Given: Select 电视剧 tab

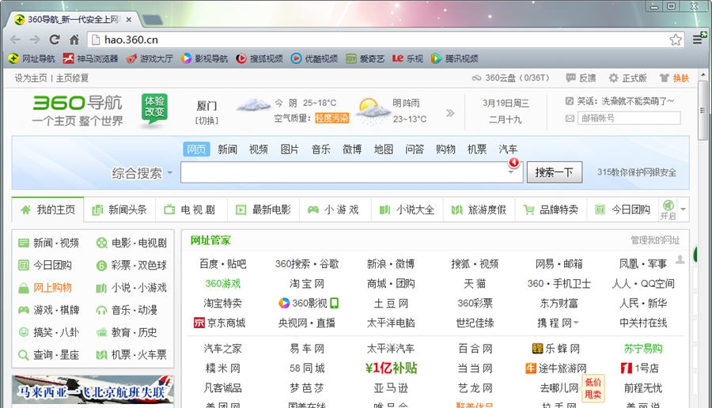Looking at the screenshot, I should click(x=191, y=210).
